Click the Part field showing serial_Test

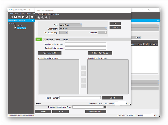coord(71,25)
